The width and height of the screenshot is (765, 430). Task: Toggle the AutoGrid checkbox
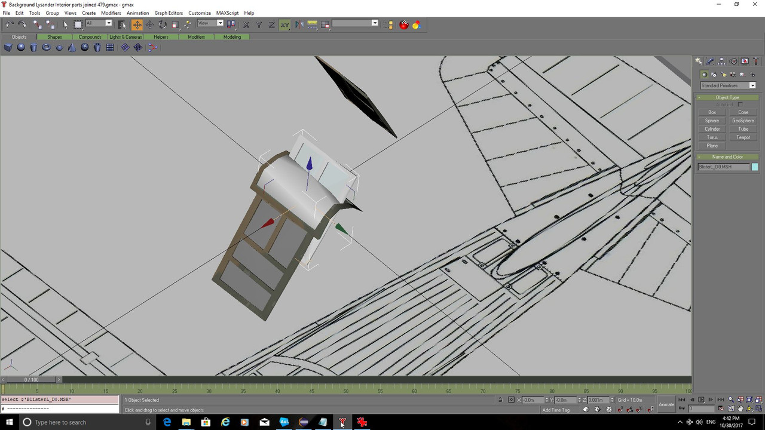740,105
